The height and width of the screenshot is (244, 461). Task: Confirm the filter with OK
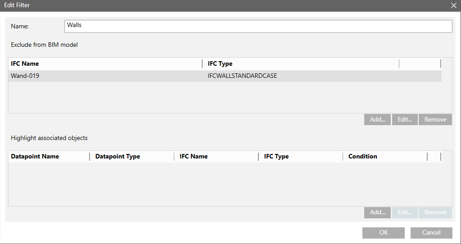coord(383,233)
